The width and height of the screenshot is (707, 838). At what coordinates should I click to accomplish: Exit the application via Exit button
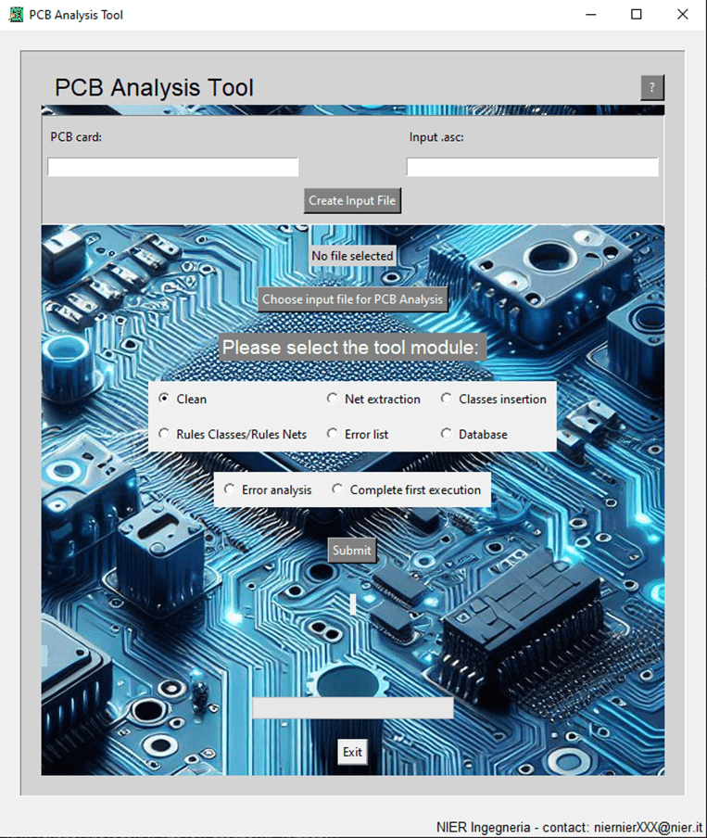(353, 752)
